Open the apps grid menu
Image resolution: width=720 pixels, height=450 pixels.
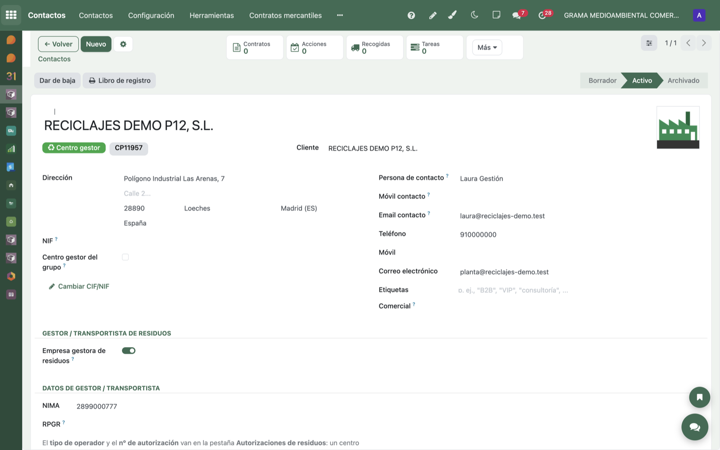(x=11, y=15)
